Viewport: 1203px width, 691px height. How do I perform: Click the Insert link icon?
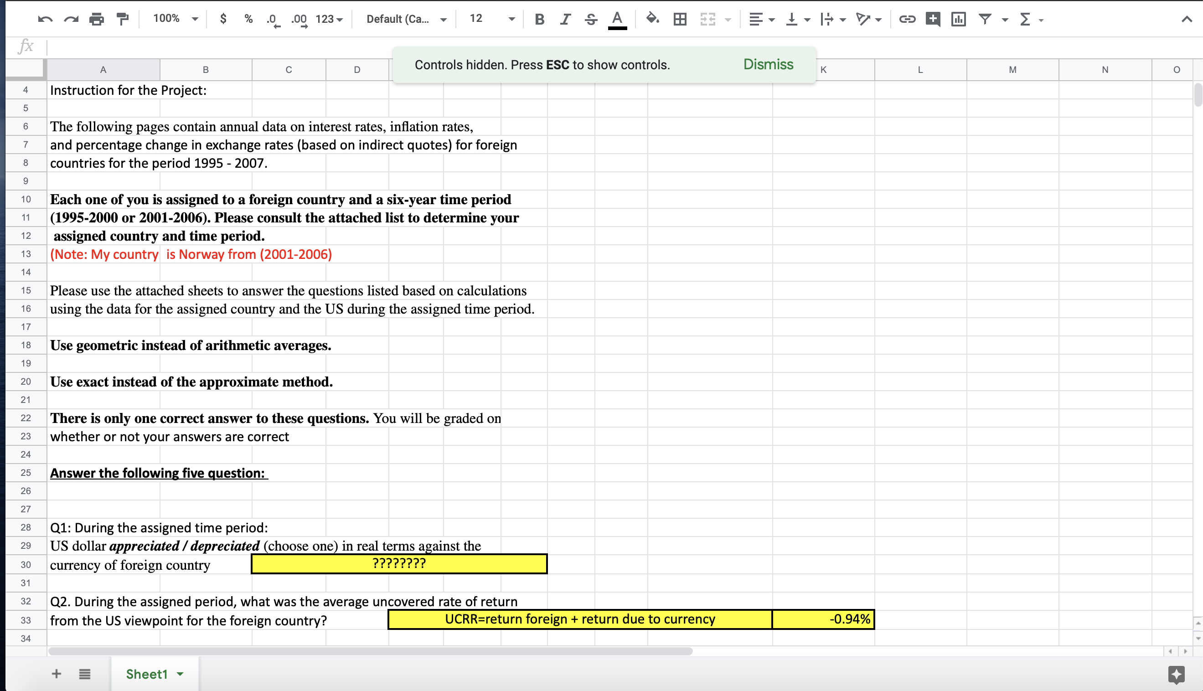click(907, 19)
